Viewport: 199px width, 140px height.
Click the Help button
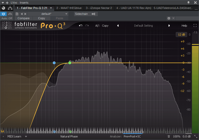point(184,26)
